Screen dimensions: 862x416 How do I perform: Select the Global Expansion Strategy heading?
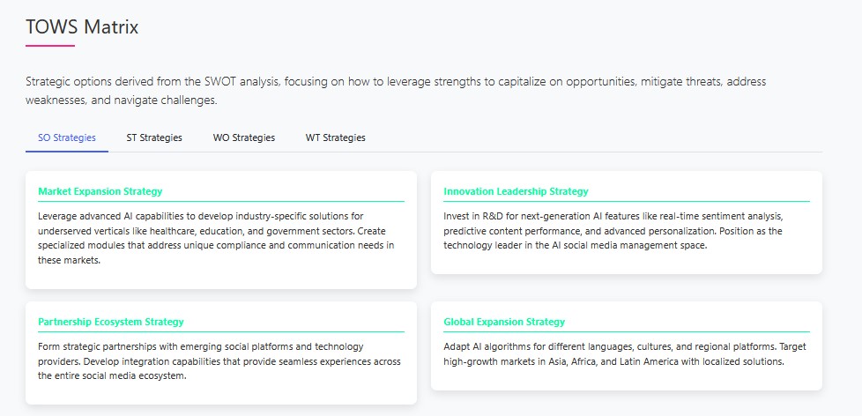point(504,322)
